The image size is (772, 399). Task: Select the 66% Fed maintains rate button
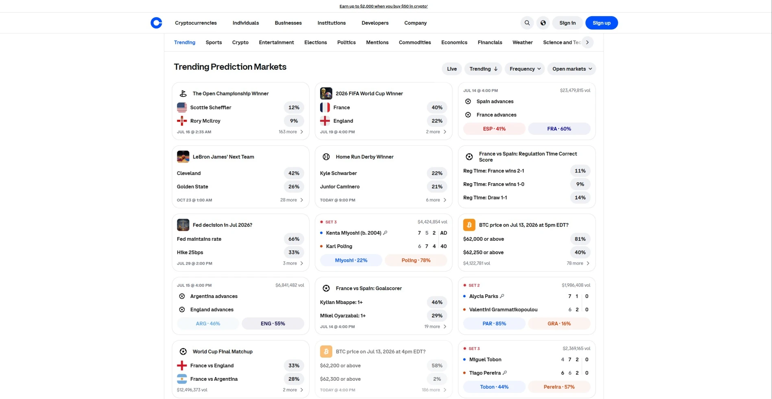click(294, 239)
